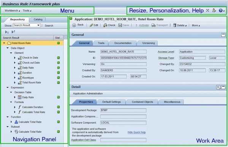The height and width of the screenshot is (147, 228).
Task: Expand the Check out Date node
Action: [15, 63]
